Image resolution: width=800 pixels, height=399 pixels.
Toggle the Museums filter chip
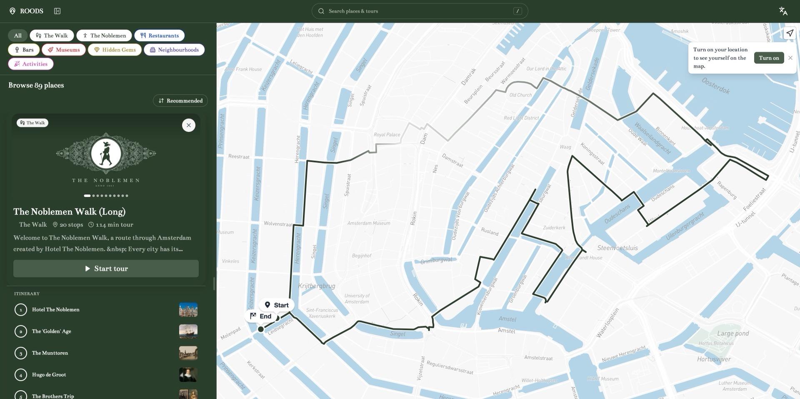(64, 50)
